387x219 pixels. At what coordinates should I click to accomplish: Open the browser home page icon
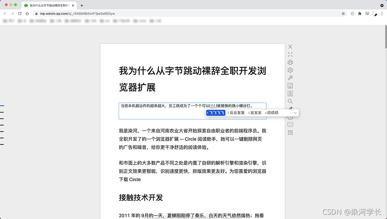click(x=27, y=14)
